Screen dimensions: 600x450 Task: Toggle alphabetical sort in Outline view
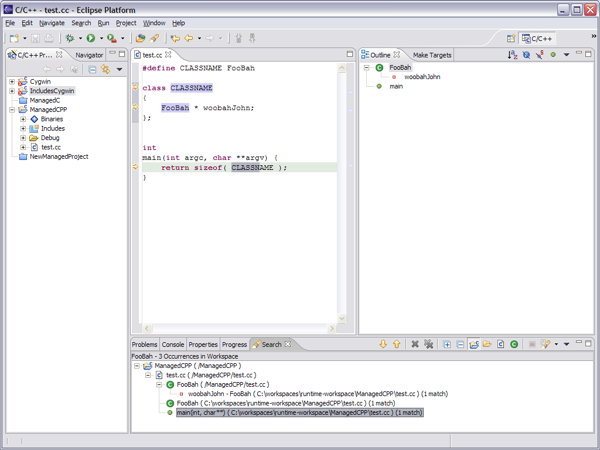click(512, 55)
